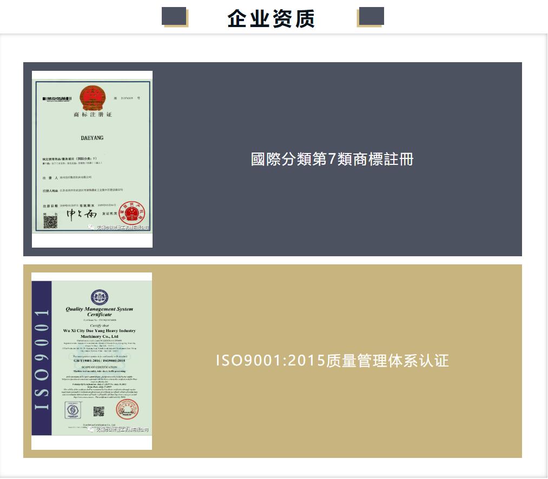The width and height of the screenshot is (548, 479).
Task: Click the 國際分類第7類商標註冊 caption
Action: 332,159
